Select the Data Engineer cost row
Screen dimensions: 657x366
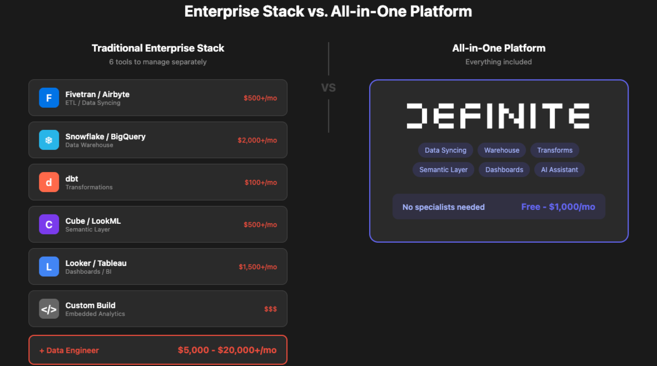[x=158, y=350]
